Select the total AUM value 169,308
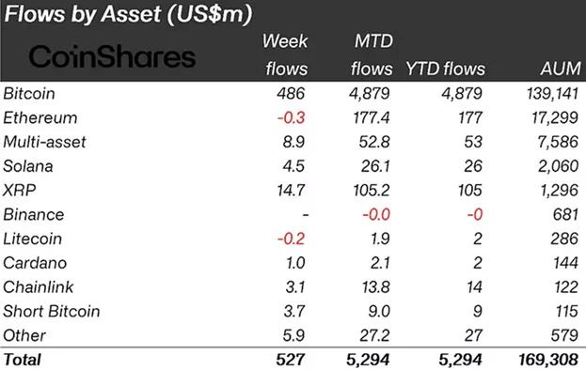586x370 pixels. [548, 360]
